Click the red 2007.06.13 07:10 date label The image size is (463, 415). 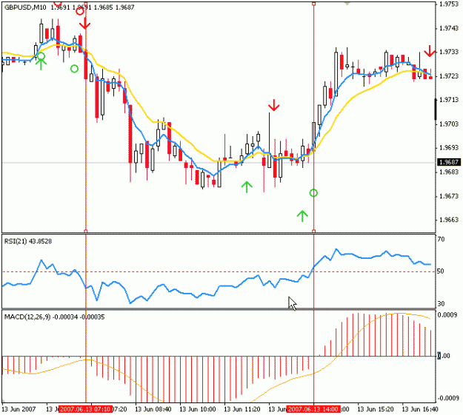click(x=85, y=409)
